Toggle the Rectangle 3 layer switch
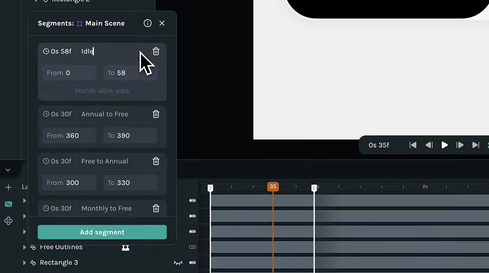 coord(192,263)
